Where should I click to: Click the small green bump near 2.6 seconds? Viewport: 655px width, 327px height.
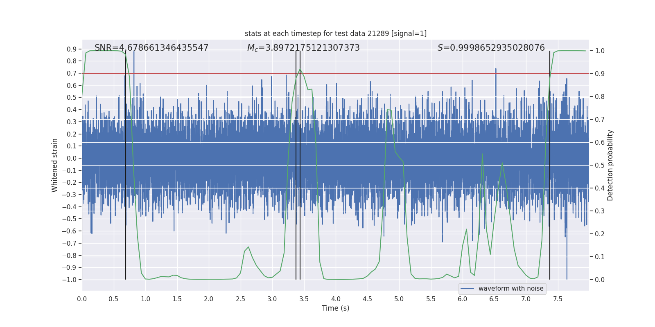[248, 247]
